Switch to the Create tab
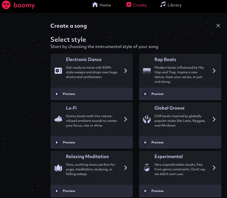Screen dimensions: 227x198 click(x=136, y=5)
